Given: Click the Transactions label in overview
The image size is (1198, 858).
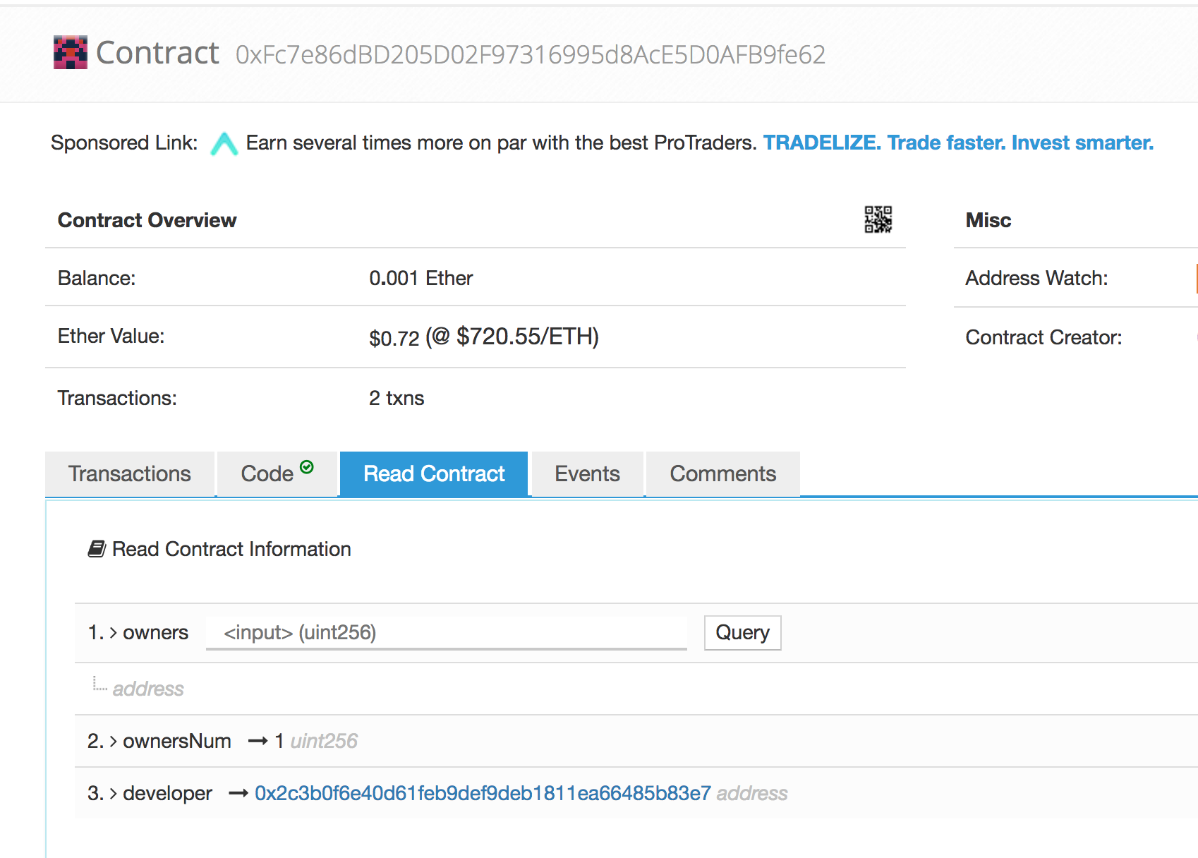Looking at the screenshot, I should [x=117, y=398].
